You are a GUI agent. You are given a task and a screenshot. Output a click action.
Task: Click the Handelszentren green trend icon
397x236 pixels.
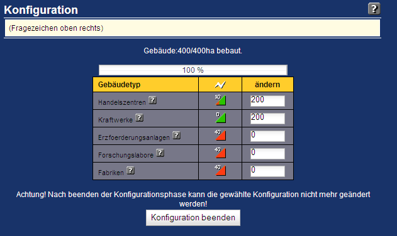220,100
